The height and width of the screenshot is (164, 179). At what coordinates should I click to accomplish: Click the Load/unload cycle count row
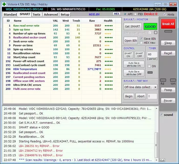click(x=62, y=65)
